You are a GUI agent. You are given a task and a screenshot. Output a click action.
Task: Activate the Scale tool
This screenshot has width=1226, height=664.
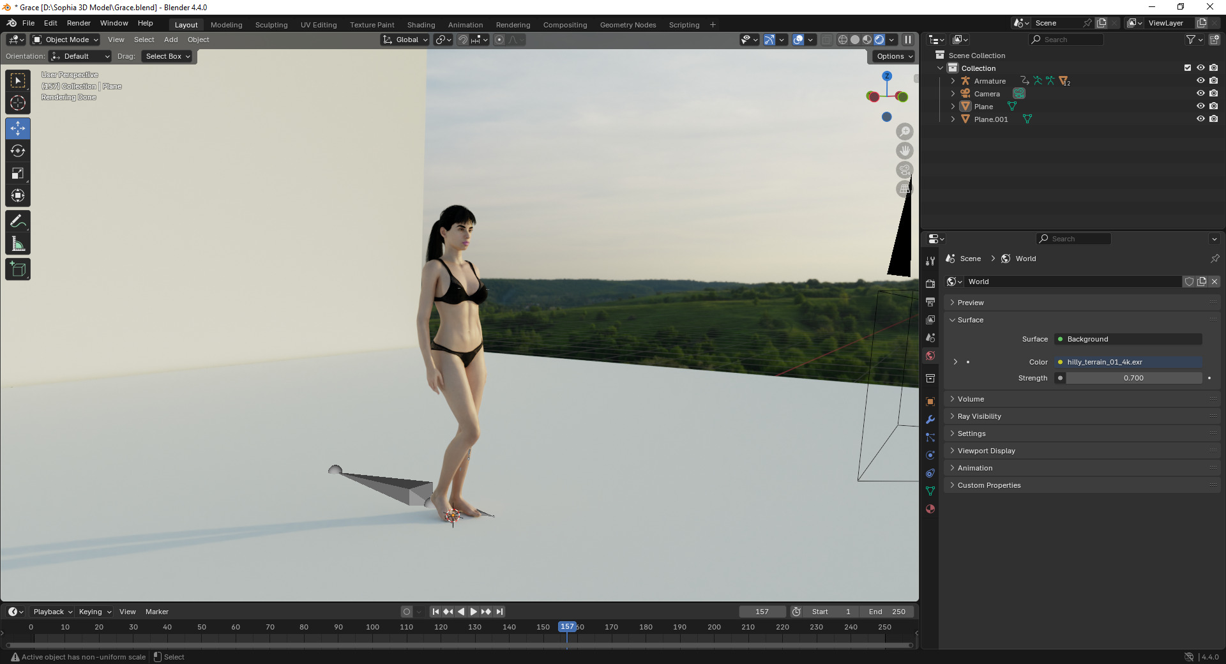tap(18, 173)
